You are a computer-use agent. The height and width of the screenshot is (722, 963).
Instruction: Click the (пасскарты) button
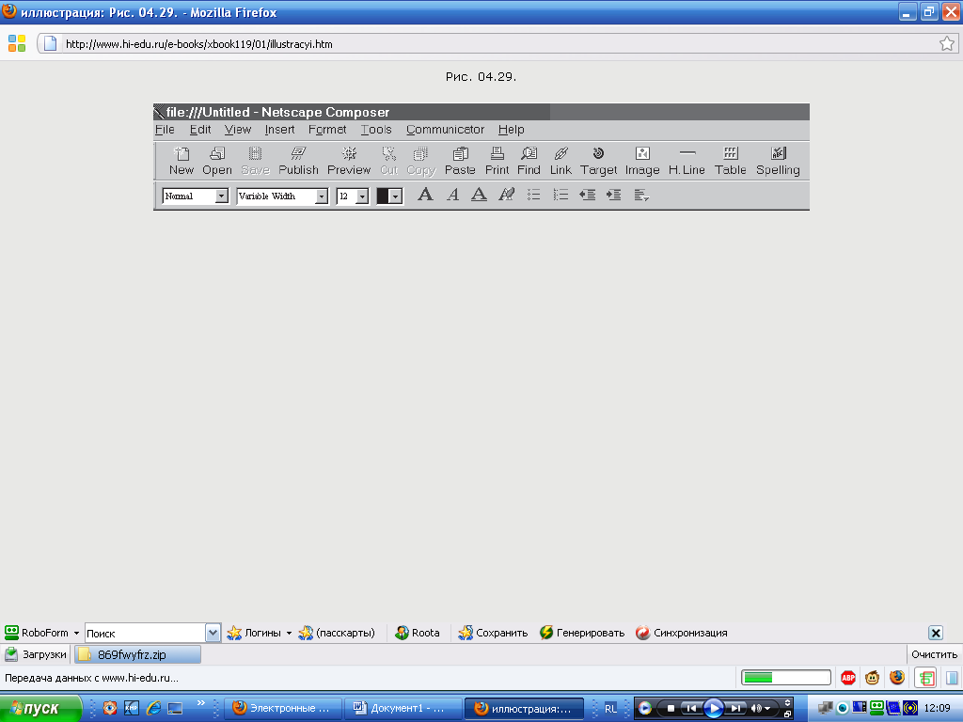pos(337,633)
